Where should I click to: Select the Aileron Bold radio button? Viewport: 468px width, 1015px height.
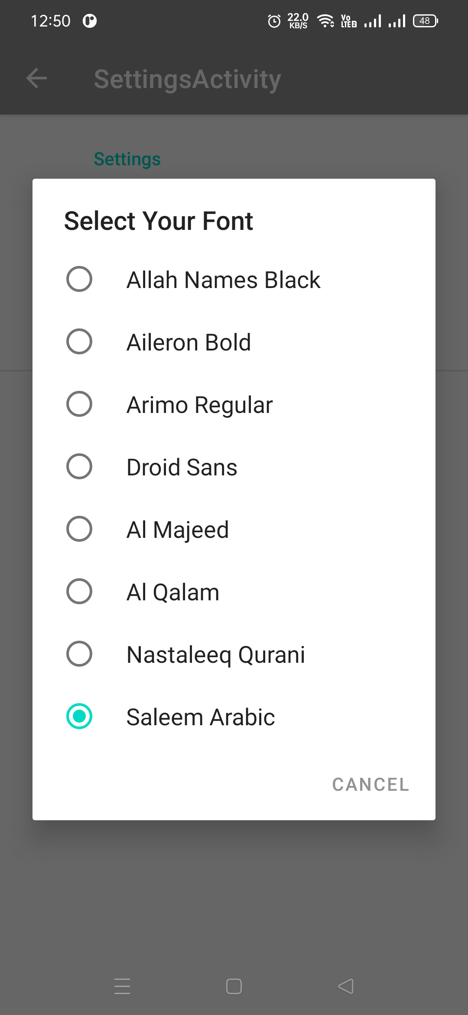[x=79, y=341]
